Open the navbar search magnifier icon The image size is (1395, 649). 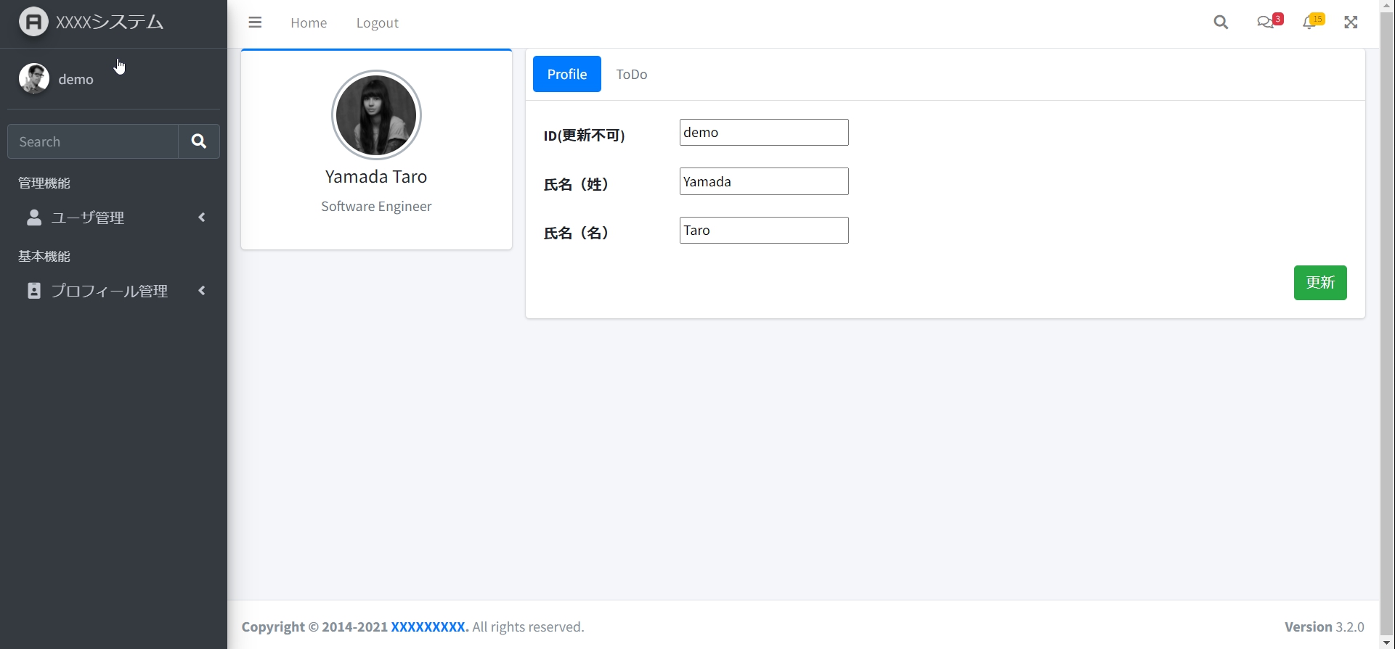1221,22
